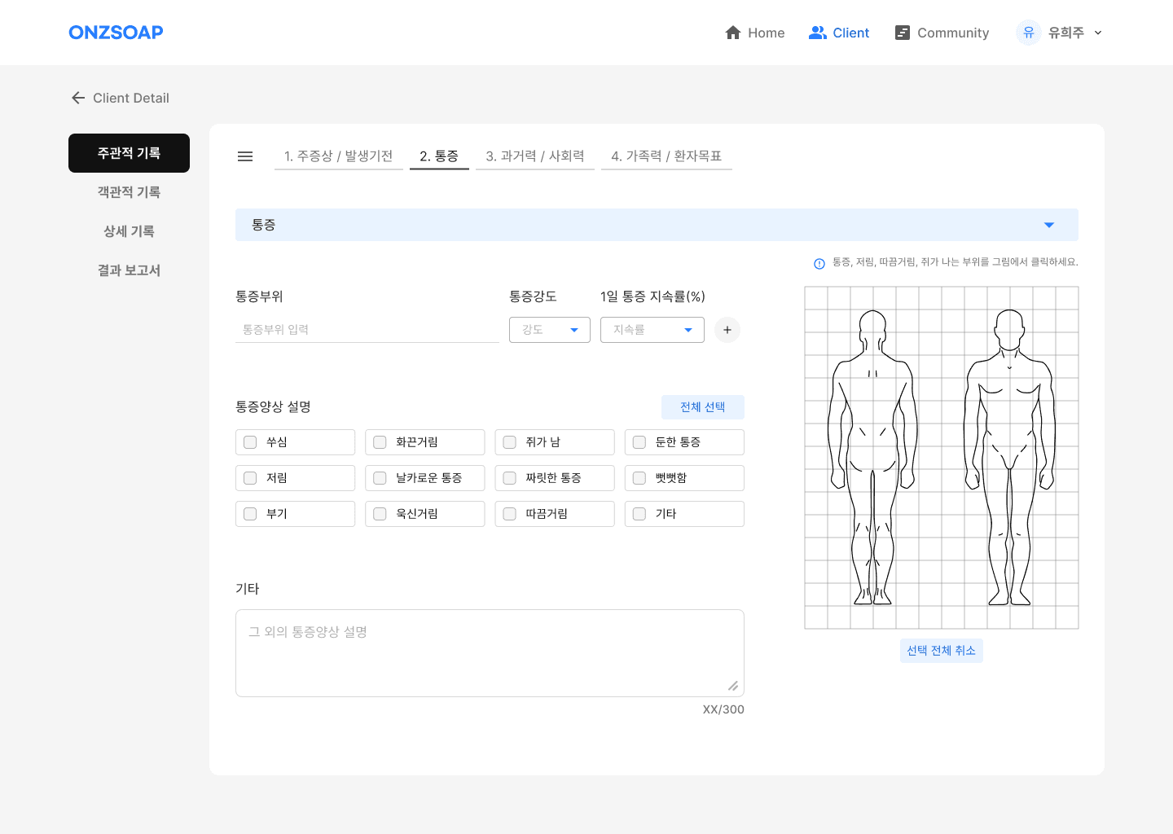Go to Home via house icon
Viewport: 1173px width, 834px height.
pos(733,33)
